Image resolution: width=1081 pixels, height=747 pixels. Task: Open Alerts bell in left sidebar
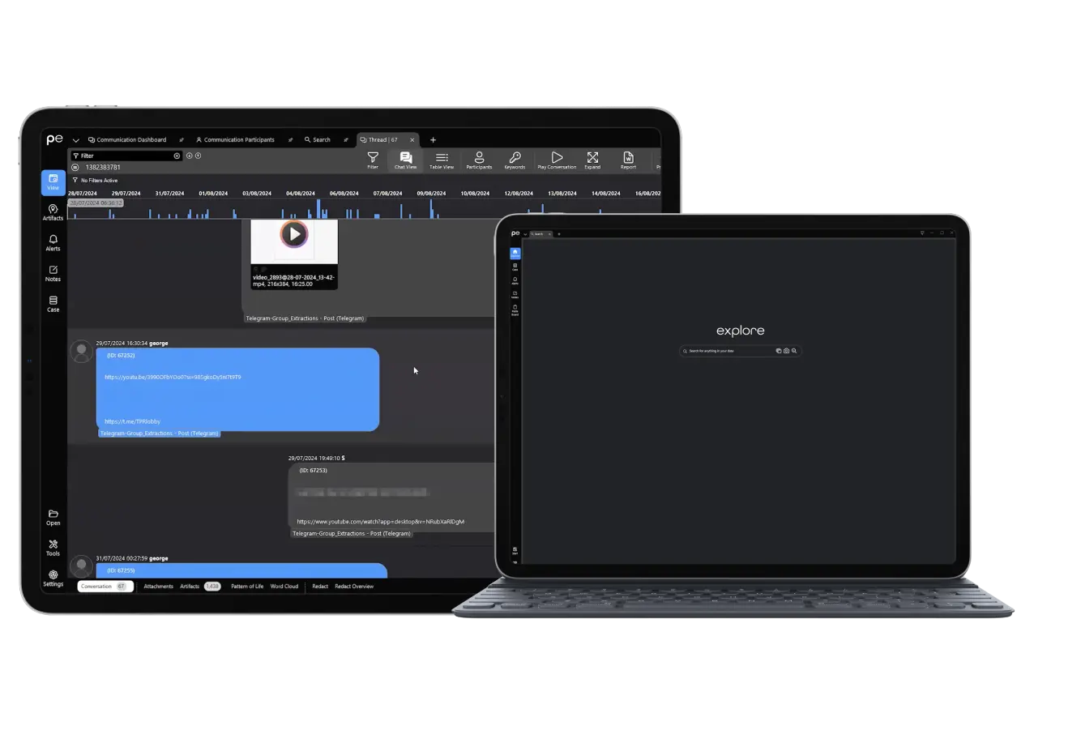53,243
